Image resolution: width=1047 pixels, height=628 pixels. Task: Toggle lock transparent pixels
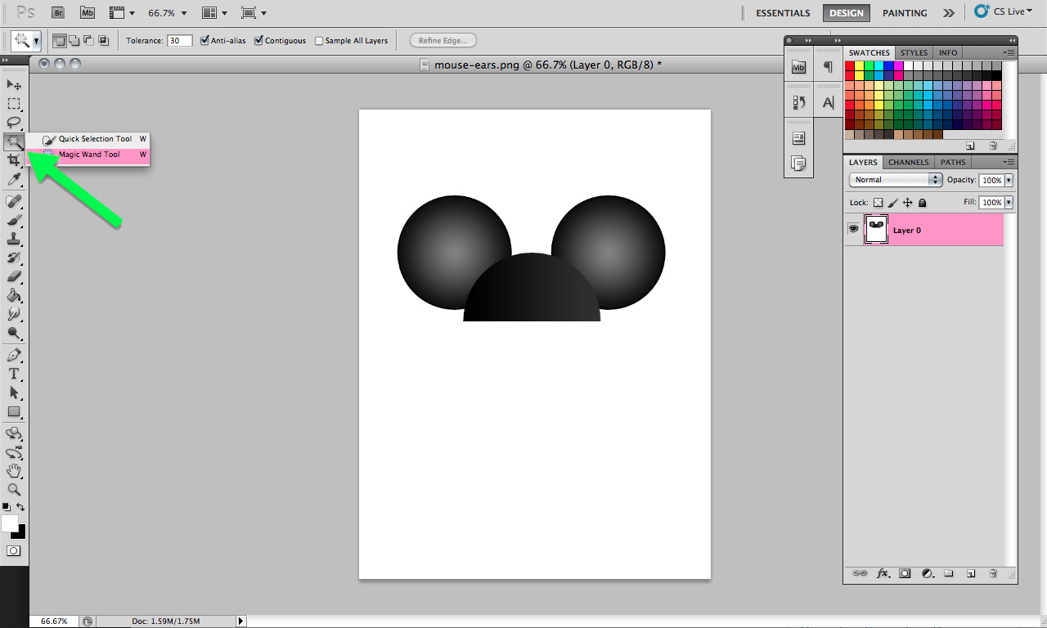point(878,202)
